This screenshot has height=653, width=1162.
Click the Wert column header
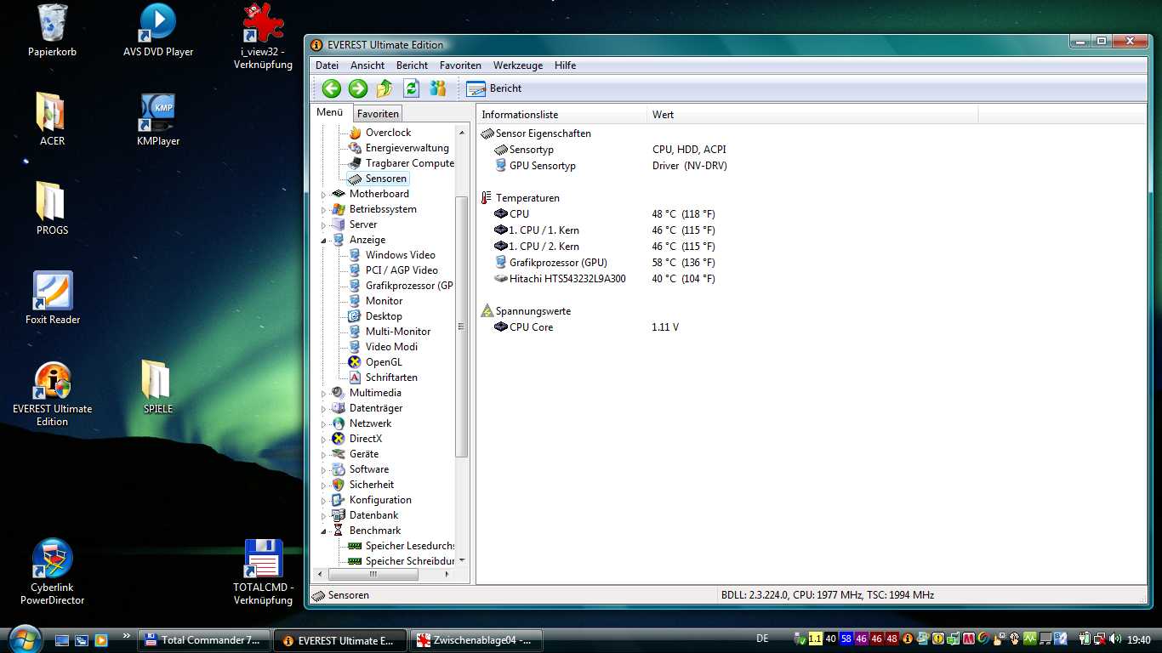(x=812, y=115)
